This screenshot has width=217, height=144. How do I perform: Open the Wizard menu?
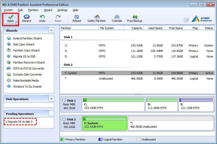pos(48,10)
